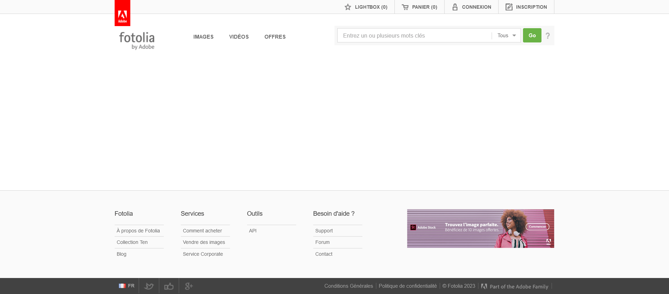Screen dimensions: 669x294
Task: Open the Vidéos menu
Action: [239, 37]
